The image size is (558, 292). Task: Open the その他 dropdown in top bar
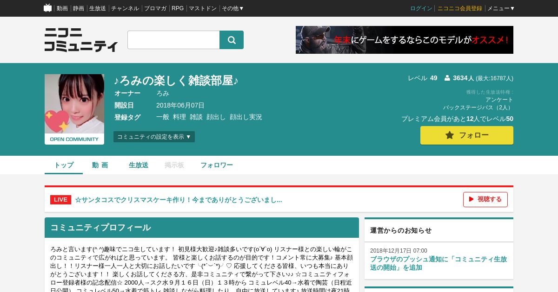click(232, 8)
